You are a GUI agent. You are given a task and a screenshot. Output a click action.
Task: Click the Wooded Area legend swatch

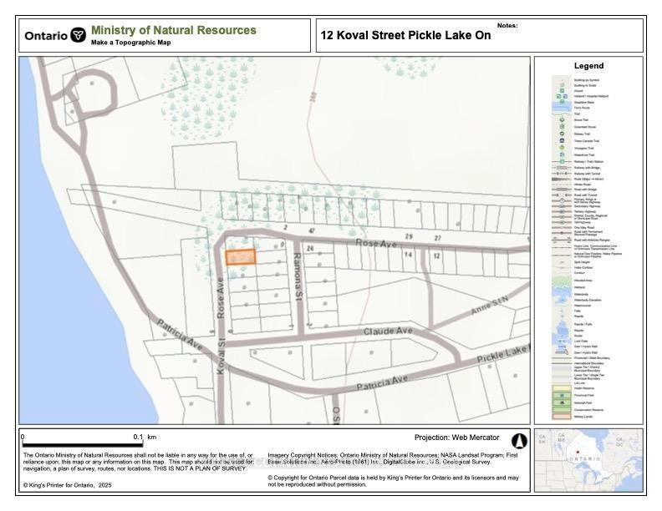click(x=562, y=281)
